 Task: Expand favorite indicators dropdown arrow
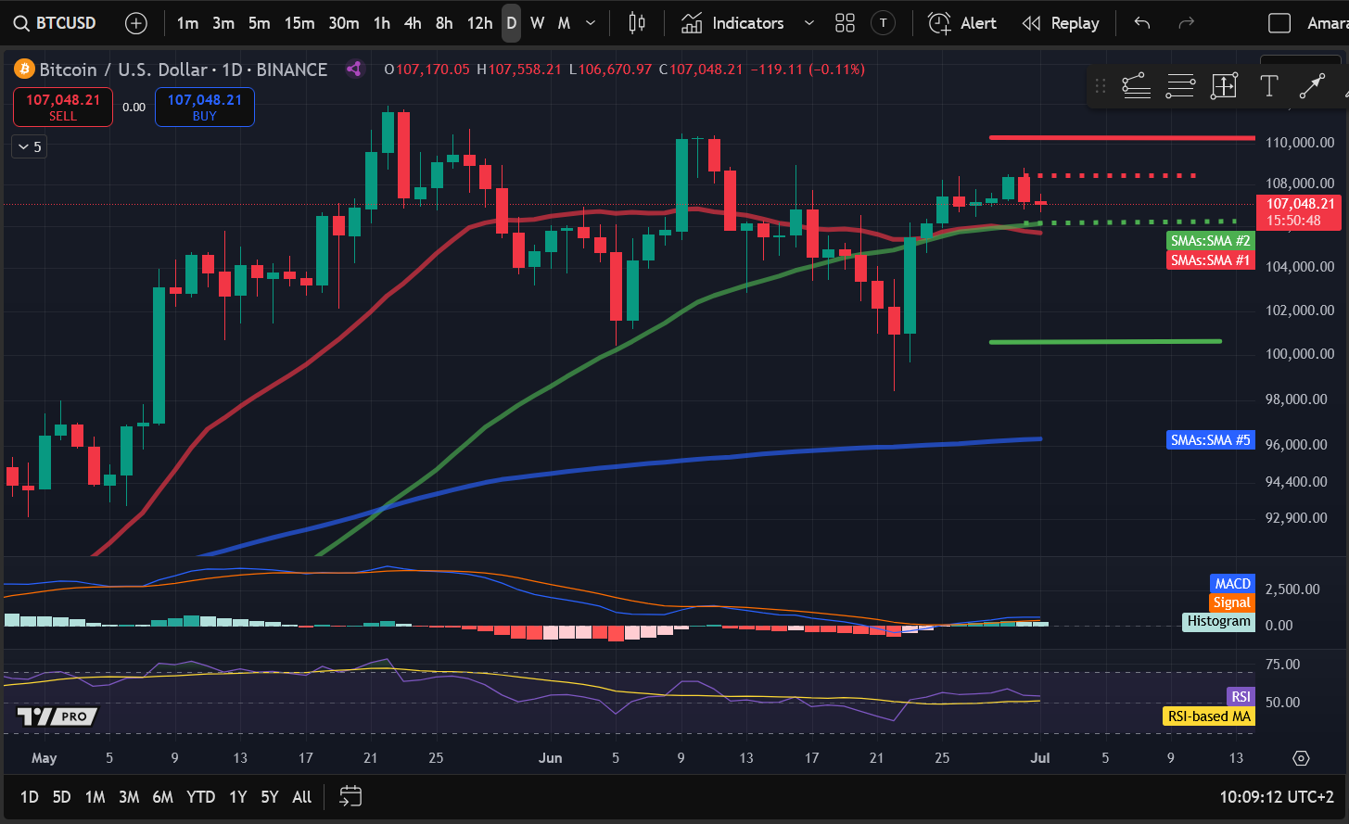tap(808, 23)
